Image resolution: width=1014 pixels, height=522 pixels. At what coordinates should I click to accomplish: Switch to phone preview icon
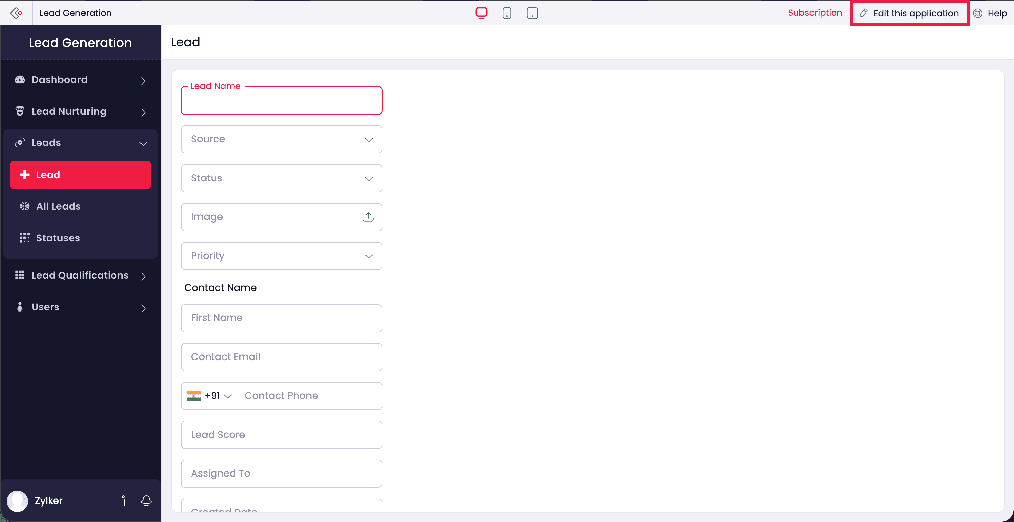click(507, 13)
